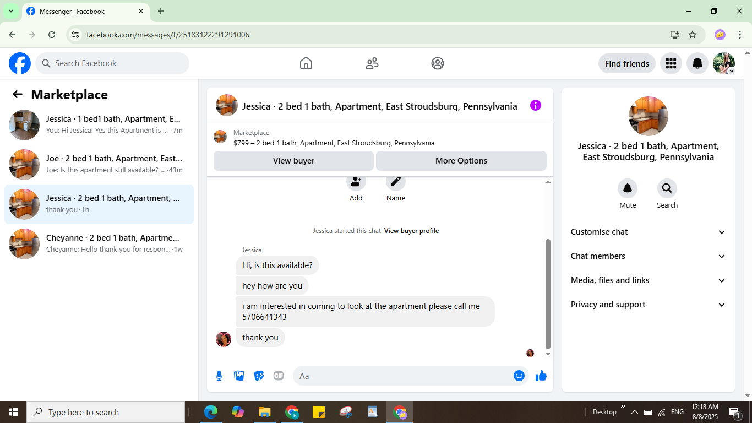Open File Explorer from taskbar

265,412
